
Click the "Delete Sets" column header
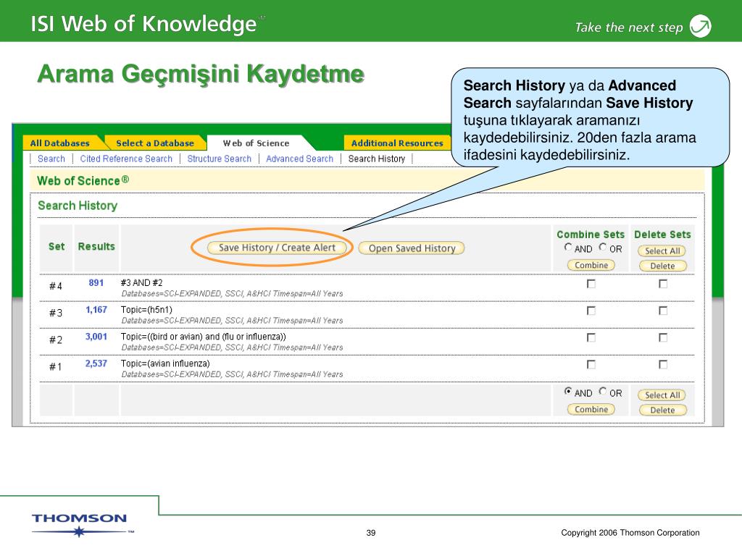click(x=662, y=235)
